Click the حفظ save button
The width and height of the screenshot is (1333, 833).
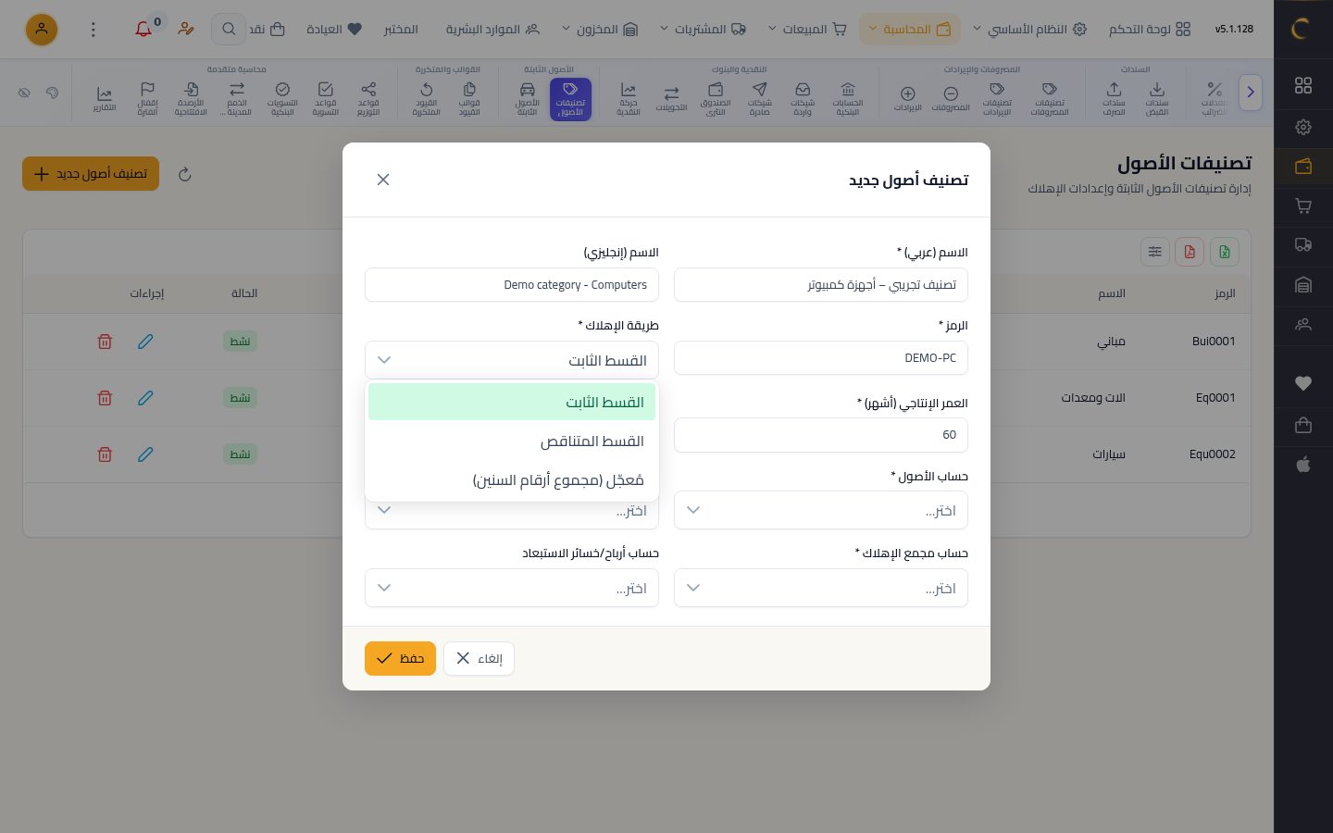pos(400,659)
